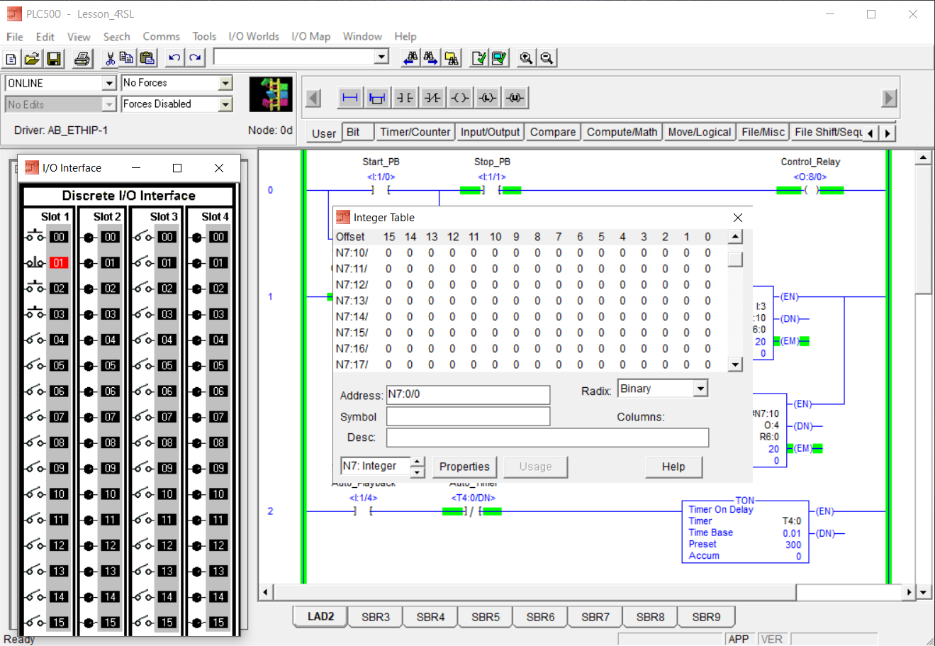Screen dimensions: 935x646
Task: Expand the toolbar search combo box
Action: (x=381, y=57)
